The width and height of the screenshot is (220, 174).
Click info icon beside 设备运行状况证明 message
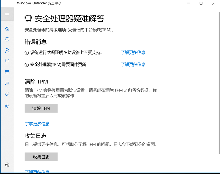click(27, 53)
